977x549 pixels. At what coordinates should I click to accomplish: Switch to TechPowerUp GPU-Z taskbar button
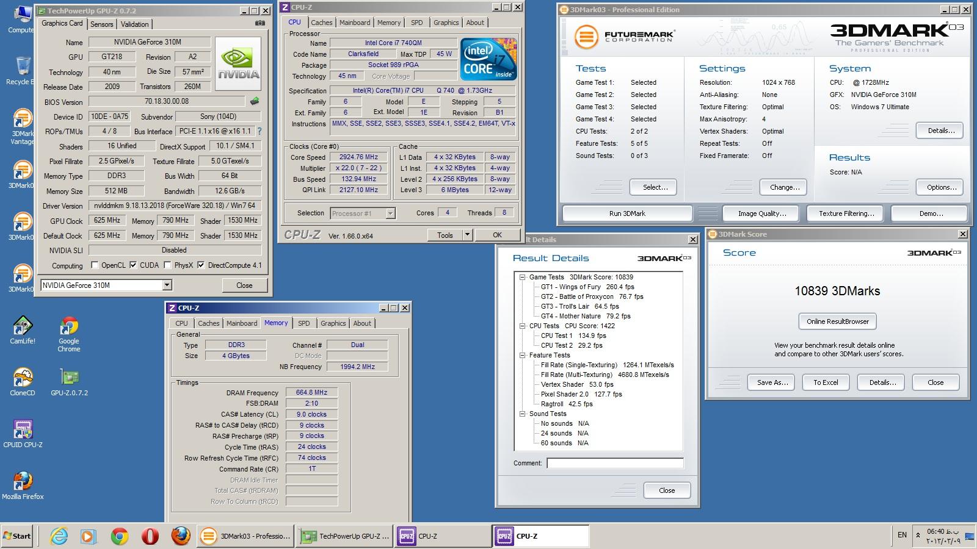tap(344, 536)
